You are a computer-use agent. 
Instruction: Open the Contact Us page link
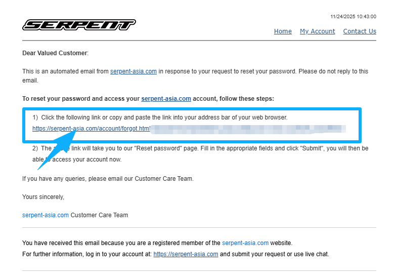pos(360,31)
